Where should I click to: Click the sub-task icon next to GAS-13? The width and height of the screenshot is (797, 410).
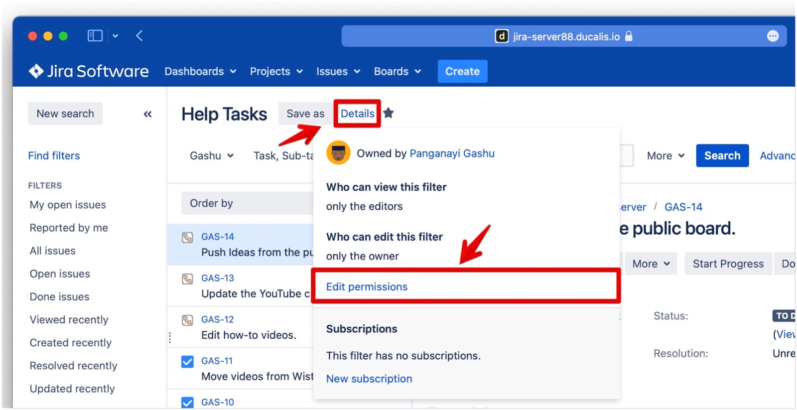(x=187, y=278)
